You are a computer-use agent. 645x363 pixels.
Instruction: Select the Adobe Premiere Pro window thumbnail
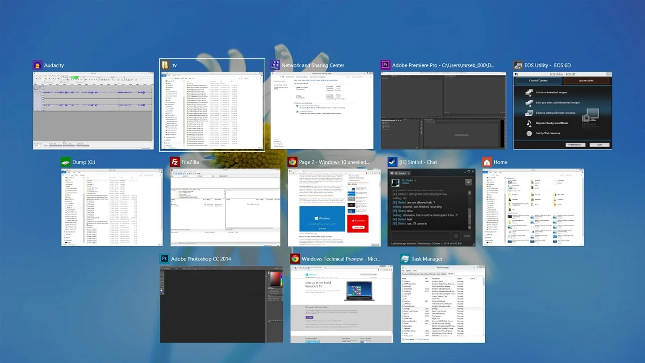point(443,111)
